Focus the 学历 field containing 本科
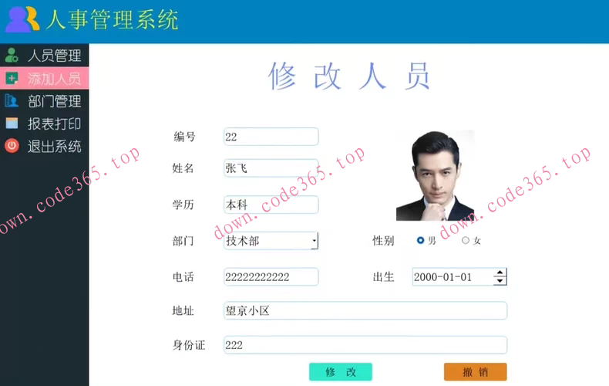 (271, 205)
